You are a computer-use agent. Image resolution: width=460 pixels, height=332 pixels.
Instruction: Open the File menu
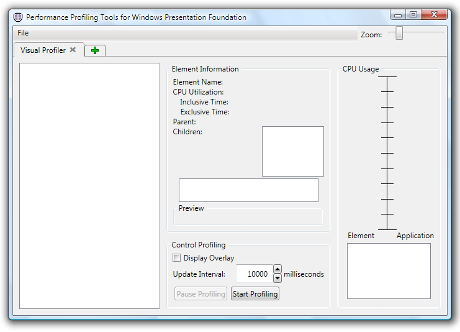[23, 33]
